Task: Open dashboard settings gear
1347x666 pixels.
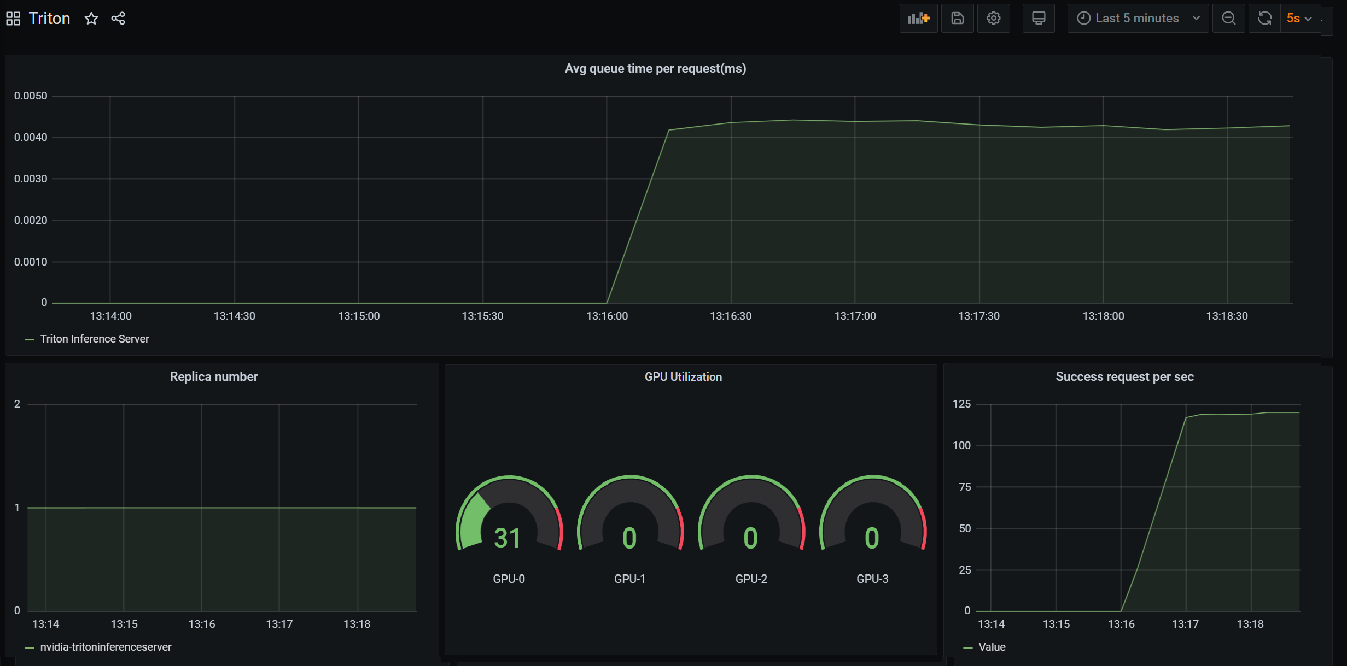Action: [994, 19]
